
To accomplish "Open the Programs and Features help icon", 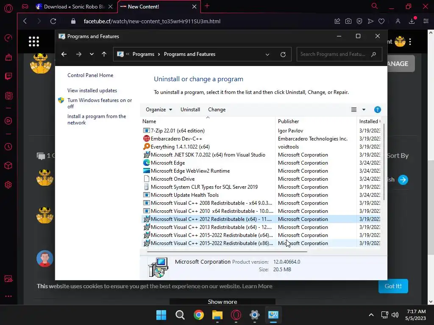I will click(x=378, y=110).
